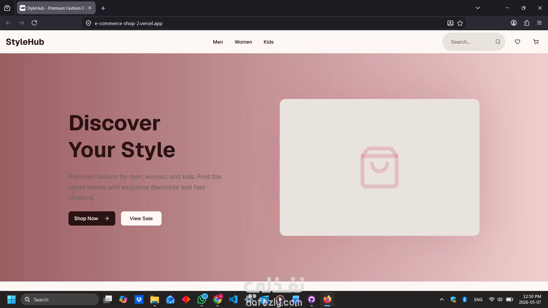
Task: Open Task View from the taskbar
Action: tap(108, 299)
